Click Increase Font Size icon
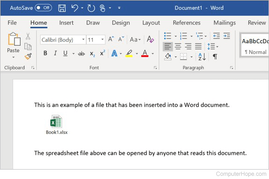Screen dimensions: 269x179 pyautogui.click(x=111, y=39)
